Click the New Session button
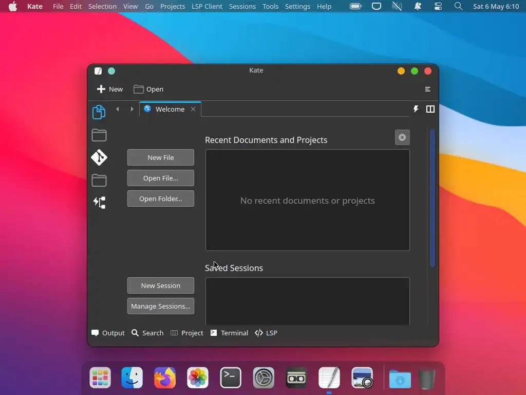The height and width of the screenshot is (395, 526). click(x=161, y=285)
